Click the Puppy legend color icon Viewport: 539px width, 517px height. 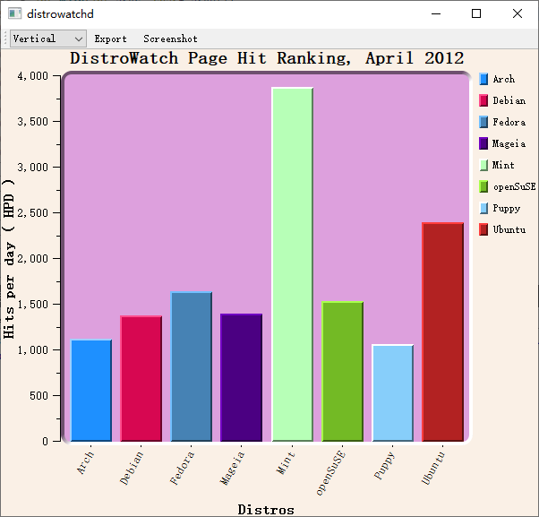pyautogui.click(x=483, y=209)
